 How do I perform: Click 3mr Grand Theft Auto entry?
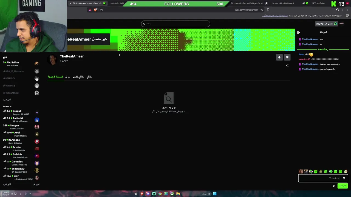(21, 177)
